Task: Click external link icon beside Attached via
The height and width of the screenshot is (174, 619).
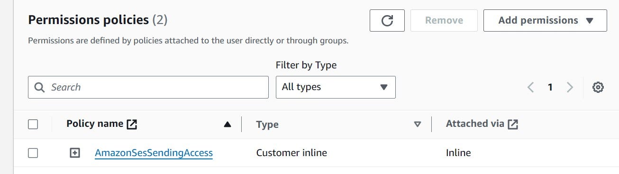Action: click(x=513, y=124)
